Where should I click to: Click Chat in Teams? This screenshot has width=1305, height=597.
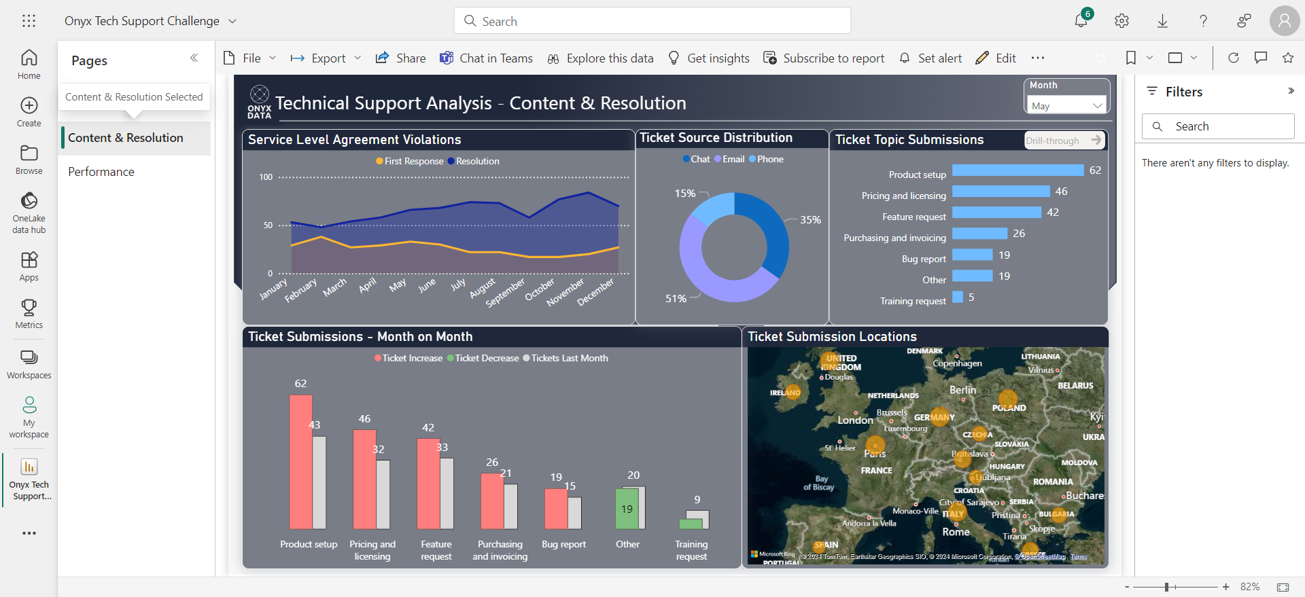[486, 58]
